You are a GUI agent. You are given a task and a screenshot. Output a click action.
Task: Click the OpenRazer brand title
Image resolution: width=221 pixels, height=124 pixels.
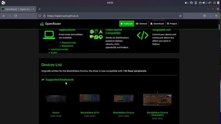(x=53, y=24)
